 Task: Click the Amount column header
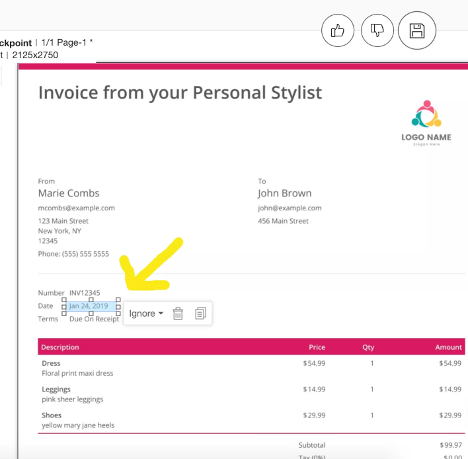448,347
